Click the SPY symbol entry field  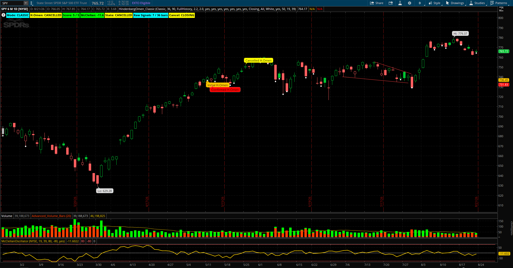pyautogui.click(x=12, y=3)
